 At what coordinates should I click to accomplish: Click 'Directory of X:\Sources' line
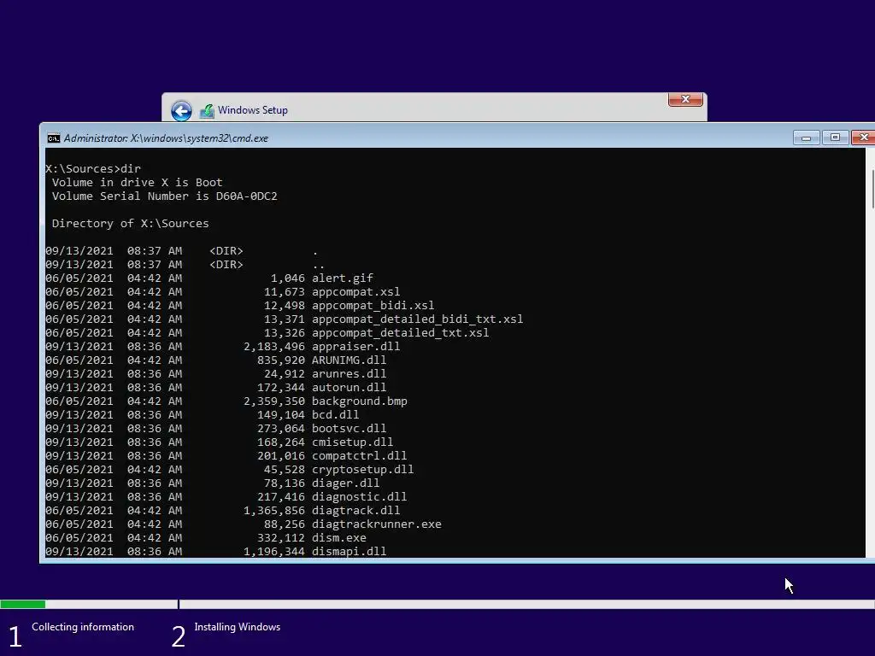pos(130,223)
